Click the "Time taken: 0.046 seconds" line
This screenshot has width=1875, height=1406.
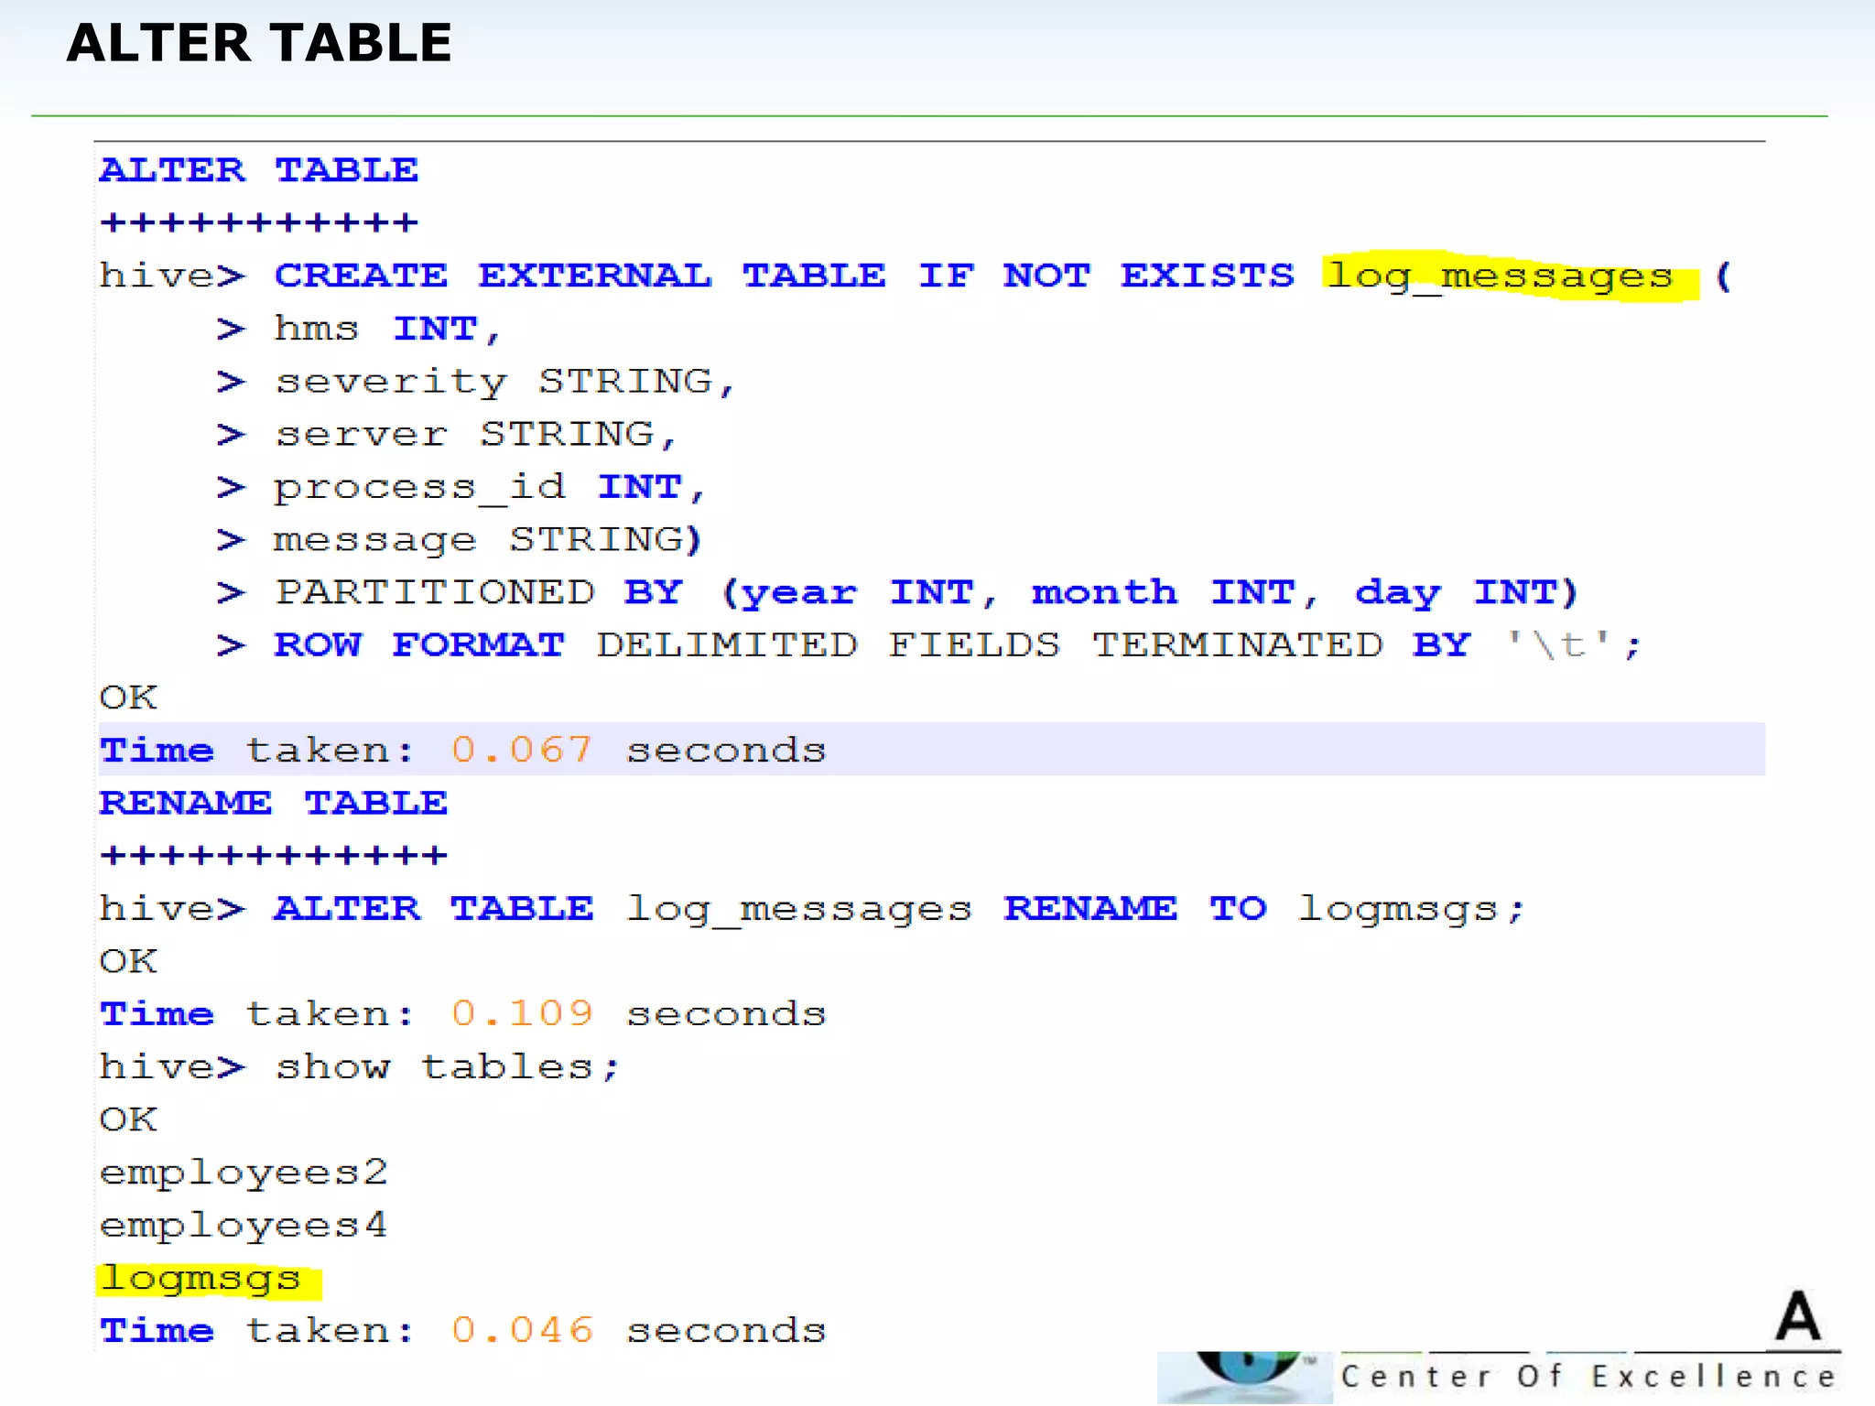click(463, 1330)
